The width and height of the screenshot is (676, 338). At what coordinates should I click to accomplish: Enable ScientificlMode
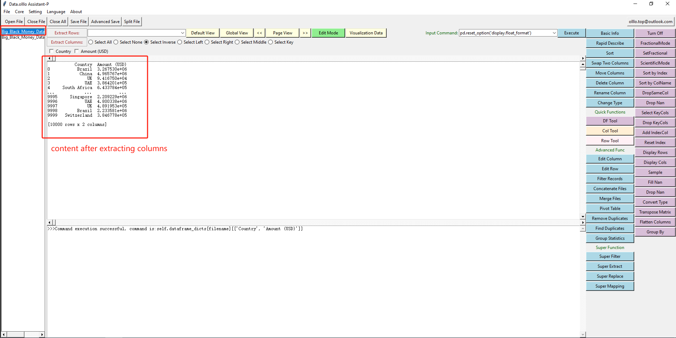(x=655, y=63)
